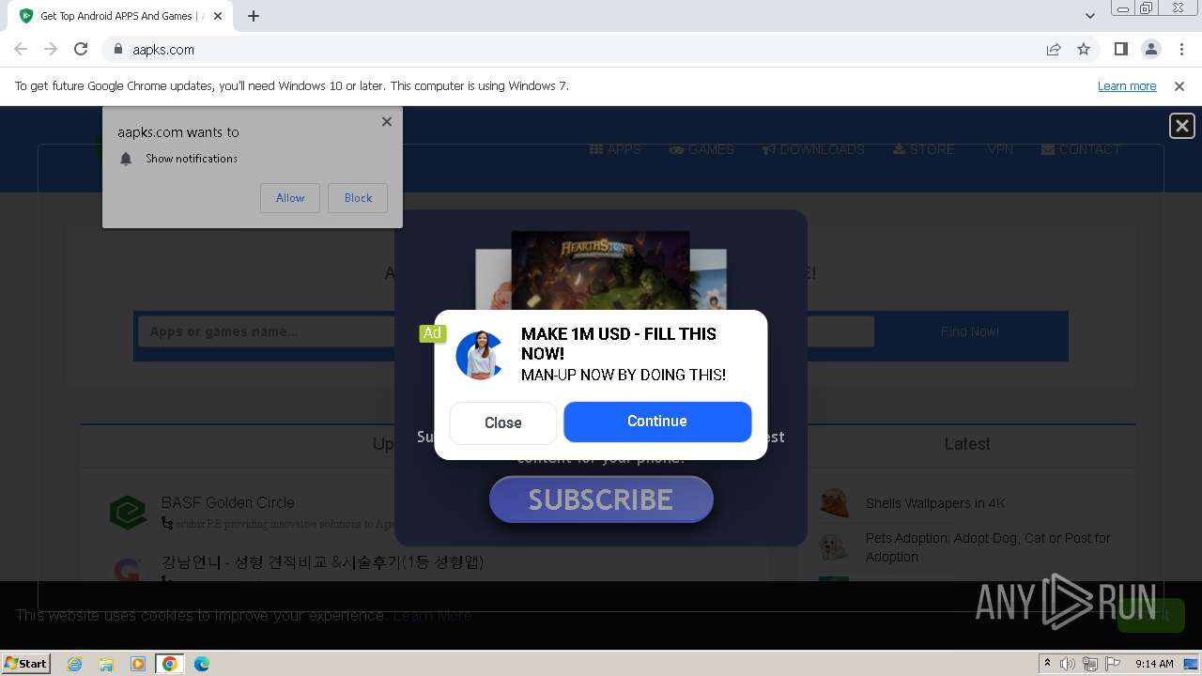1202x676 pixels.
Task: Open Windows Media Player taskbar icon
Action: click(x=138, y=664)
